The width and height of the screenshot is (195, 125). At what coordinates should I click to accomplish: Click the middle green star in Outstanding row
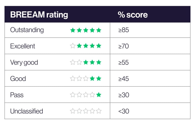pos(86,30)
